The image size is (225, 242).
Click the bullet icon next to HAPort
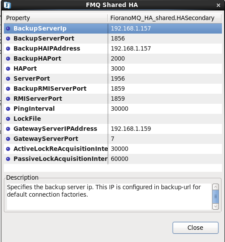pyautogui.click(x=8, y=69)
